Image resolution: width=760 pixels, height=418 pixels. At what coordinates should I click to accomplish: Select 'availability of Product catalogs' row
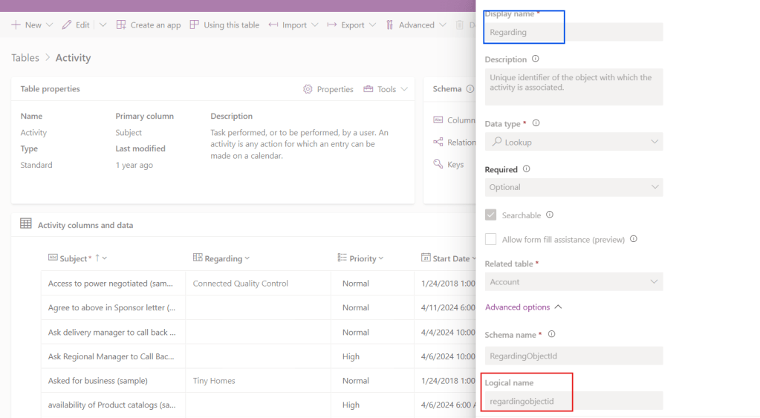coord(112,405)
